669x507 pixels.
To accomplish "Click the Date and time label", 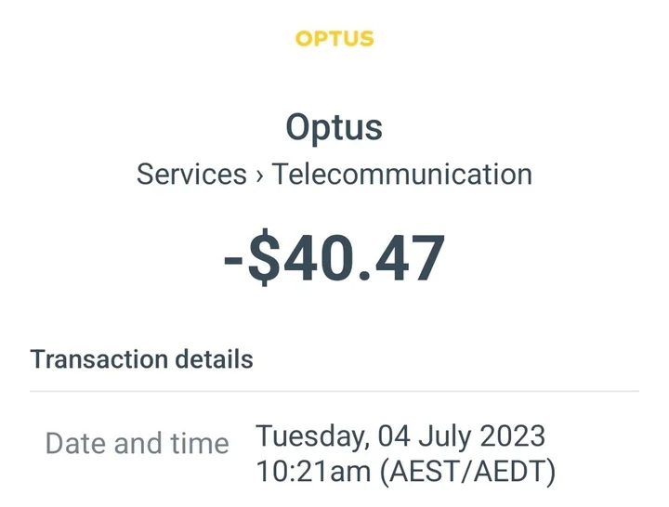I will click(x=137, y=443).
